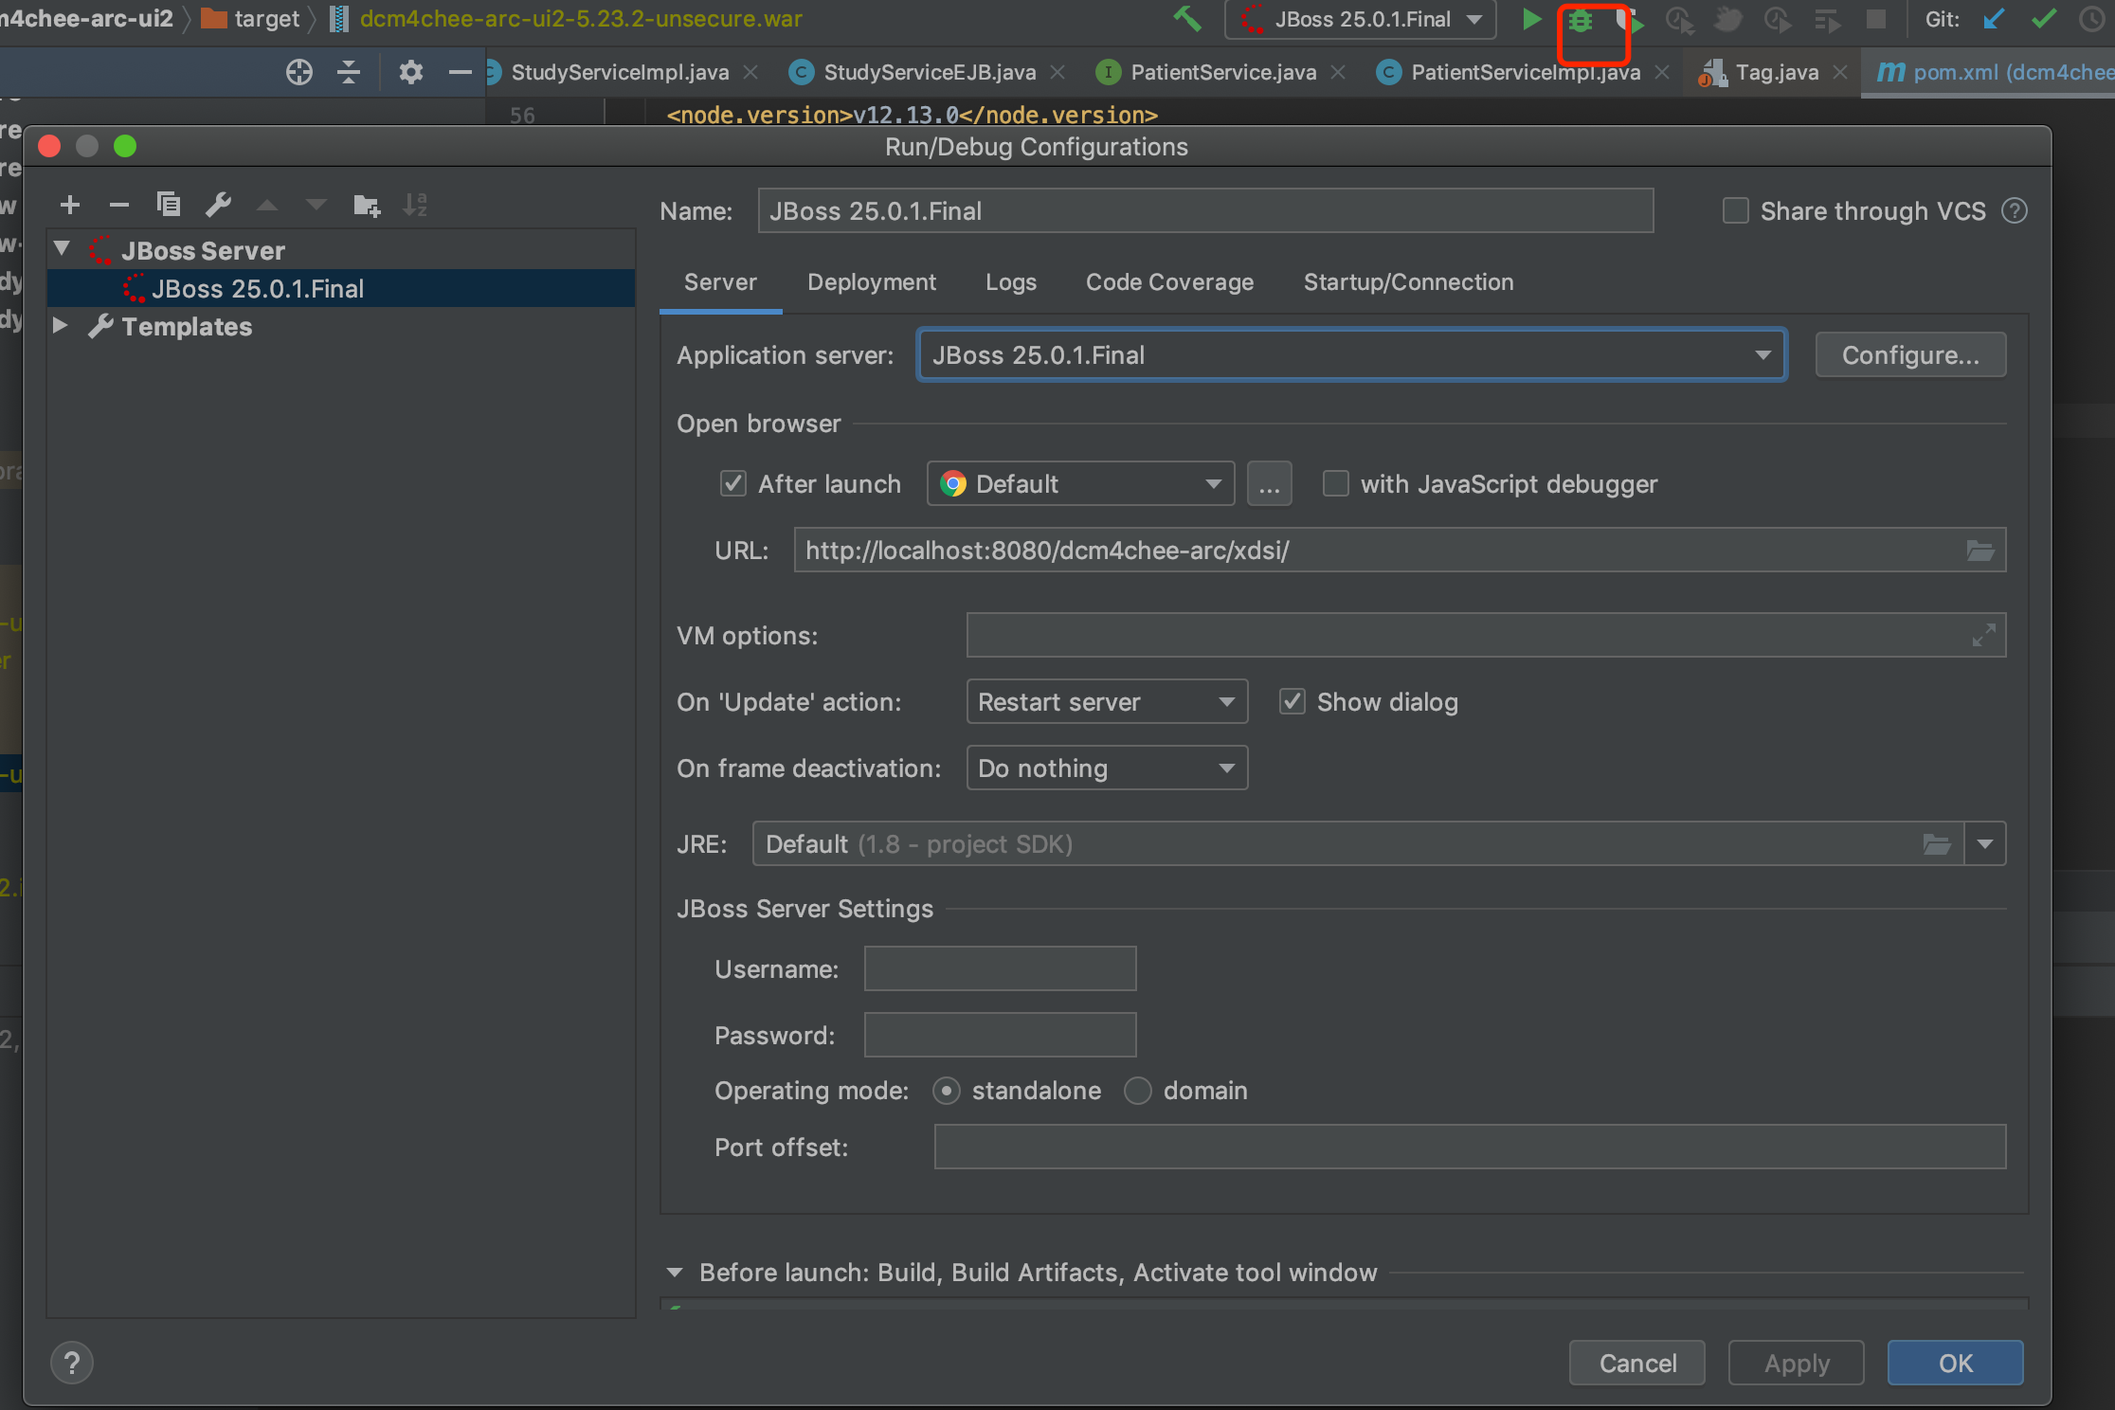Click browser ellipsis button
Image resolution: width=2115 pixels, height=1410 pixels.
(x=1270, y=483)
